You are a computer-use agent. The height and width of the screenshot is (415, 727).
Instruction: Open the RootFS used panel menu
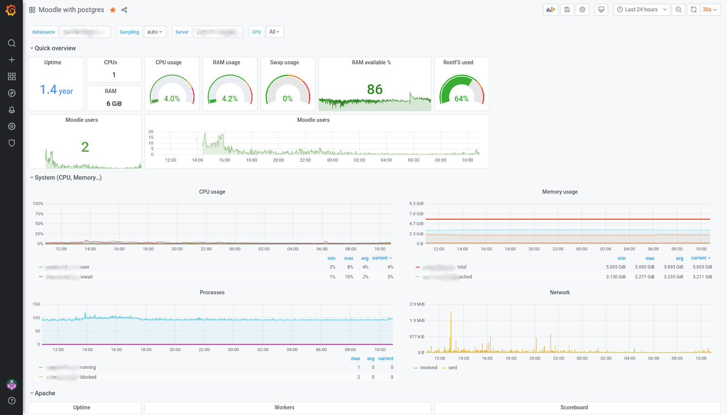click(458, 63)
